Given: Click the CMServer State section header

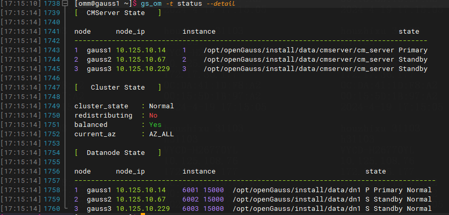Looking at the screenshot, I should [x=117, y=13].
